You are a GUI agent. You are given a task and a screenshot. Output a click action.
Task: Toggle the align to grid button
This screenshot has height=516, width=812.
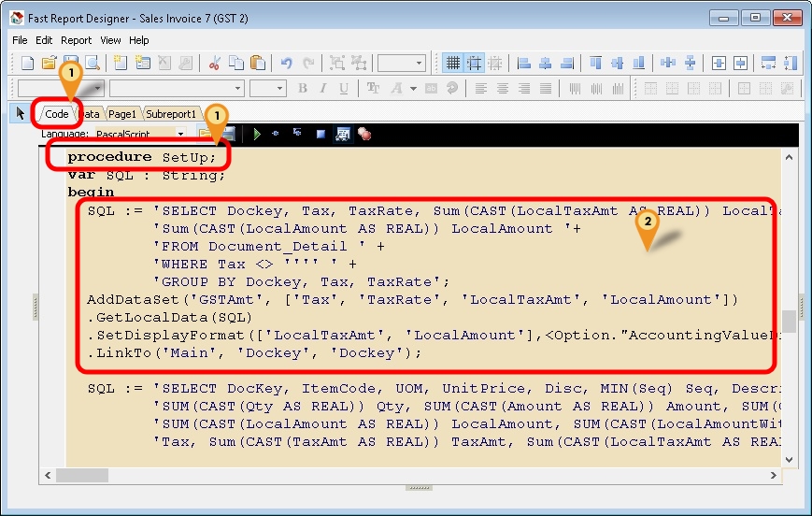475,64
